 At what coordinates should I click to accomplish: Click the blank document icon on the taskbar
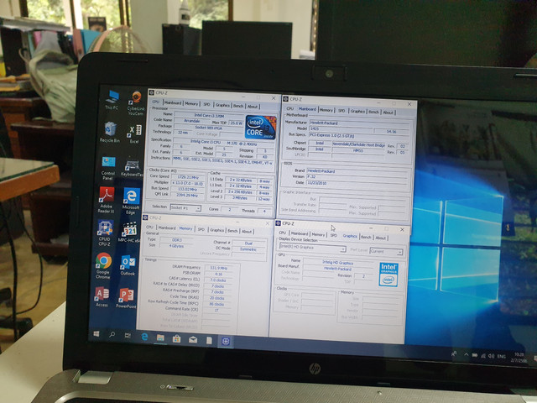pos(209,340)
